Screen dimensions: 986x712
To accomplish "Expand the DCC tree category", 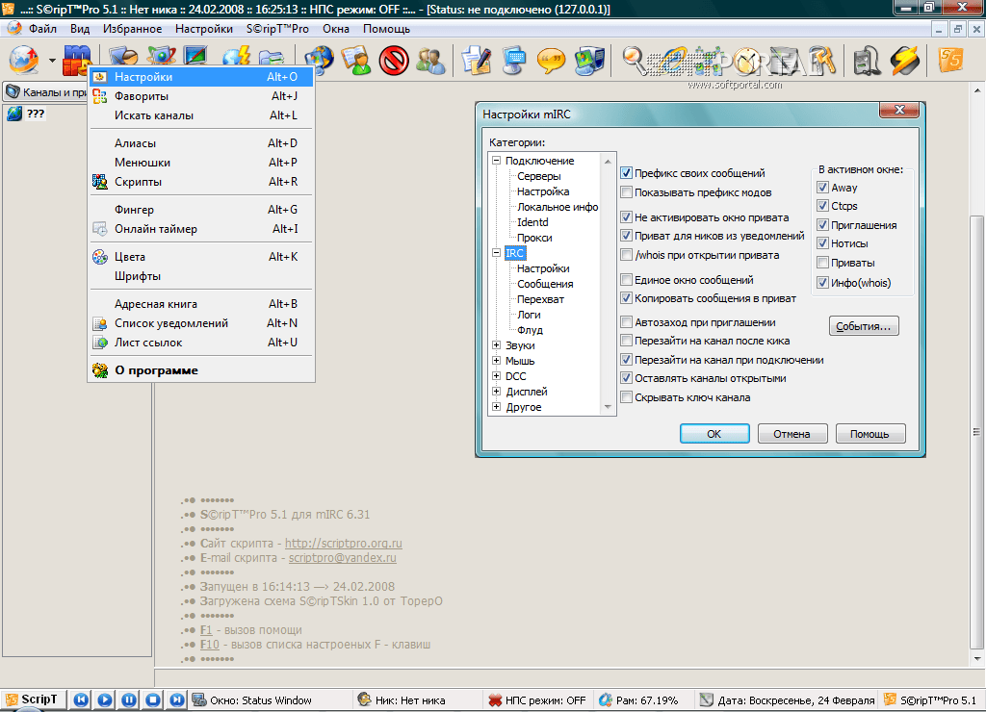I will point(496,376).
